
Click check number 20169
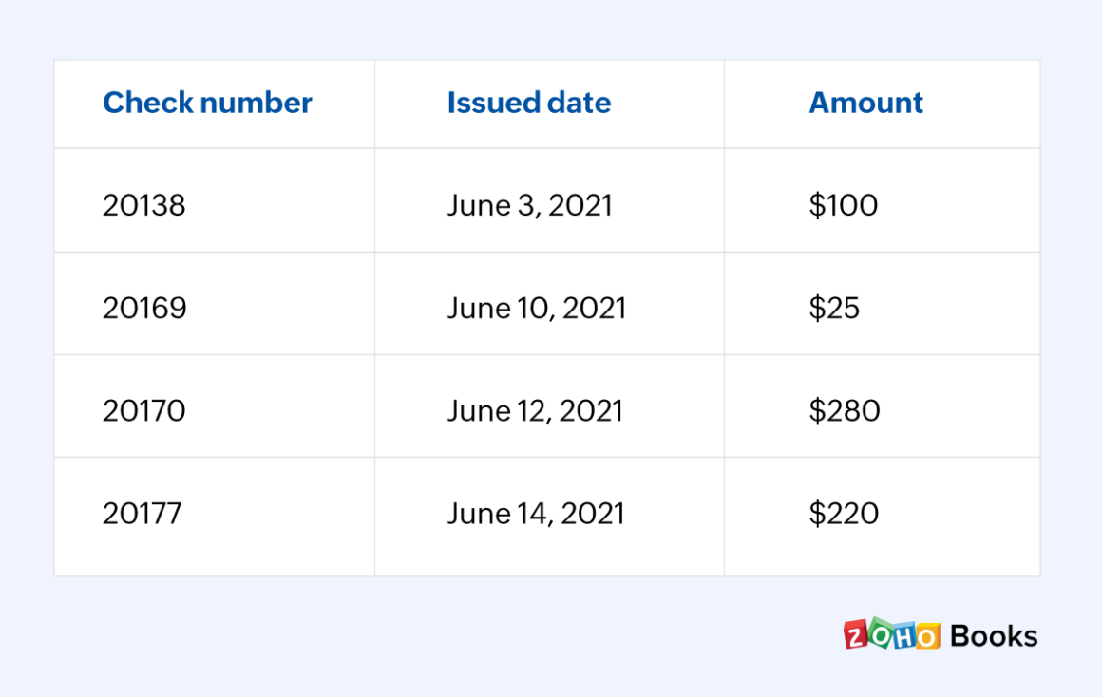click(144, 308)
